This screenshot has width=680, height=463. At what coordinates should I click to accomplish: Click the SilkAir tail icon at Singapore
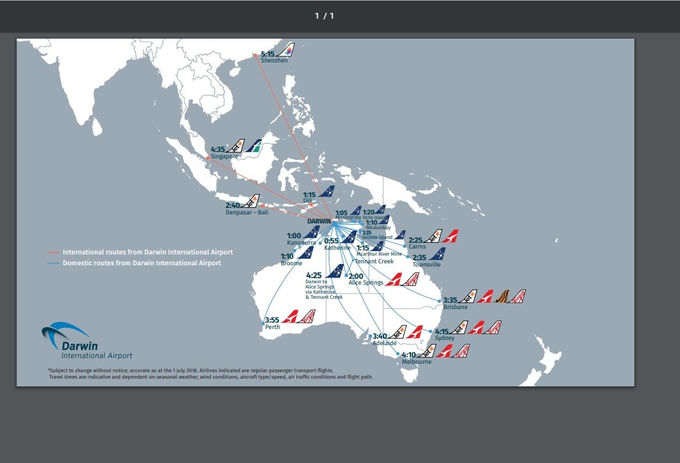click(x=255, y=146)
